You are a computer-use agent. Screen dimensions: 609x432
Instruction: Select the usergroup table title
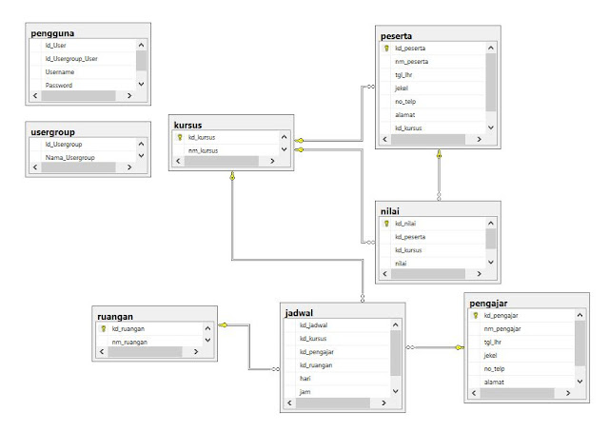click(x=53, y=132)
